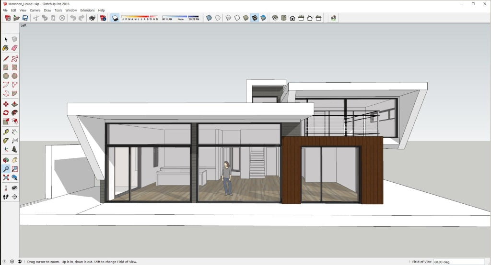
Task: Select the 3 Point Arc tool
Action: tap(6, 93)
